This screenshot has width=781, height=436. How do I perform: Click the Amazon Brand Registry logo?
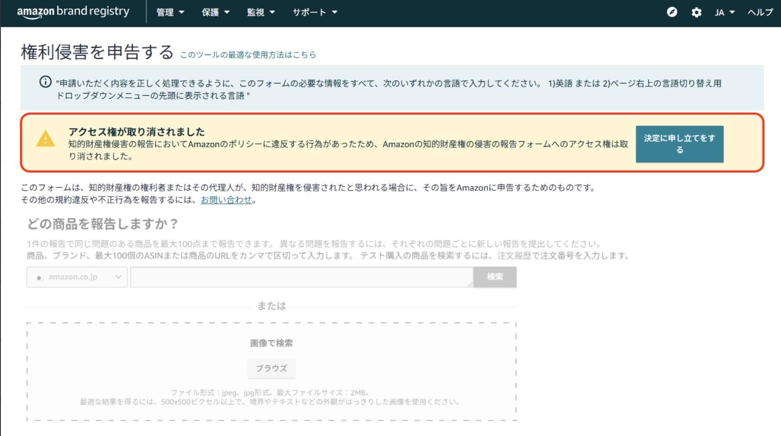click(x=72, y=12)
